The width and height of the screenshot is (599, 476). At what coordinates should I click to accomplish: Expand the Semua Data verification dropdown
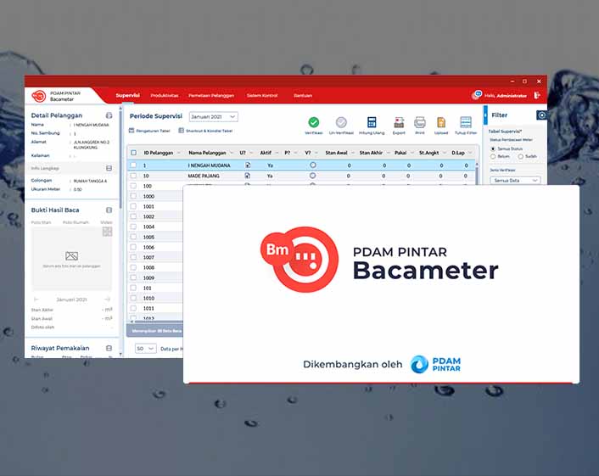click(516, 181)
